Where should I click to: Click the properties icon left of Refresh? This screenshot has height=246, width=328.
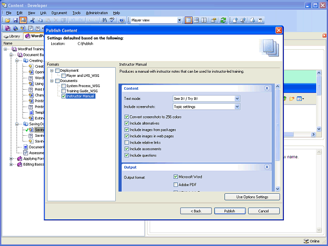(x=214, y=20)
